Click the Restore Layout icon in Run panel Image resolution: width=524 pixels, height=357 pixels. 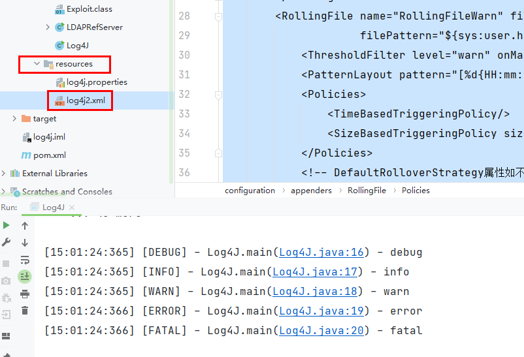tap(7, 336)
